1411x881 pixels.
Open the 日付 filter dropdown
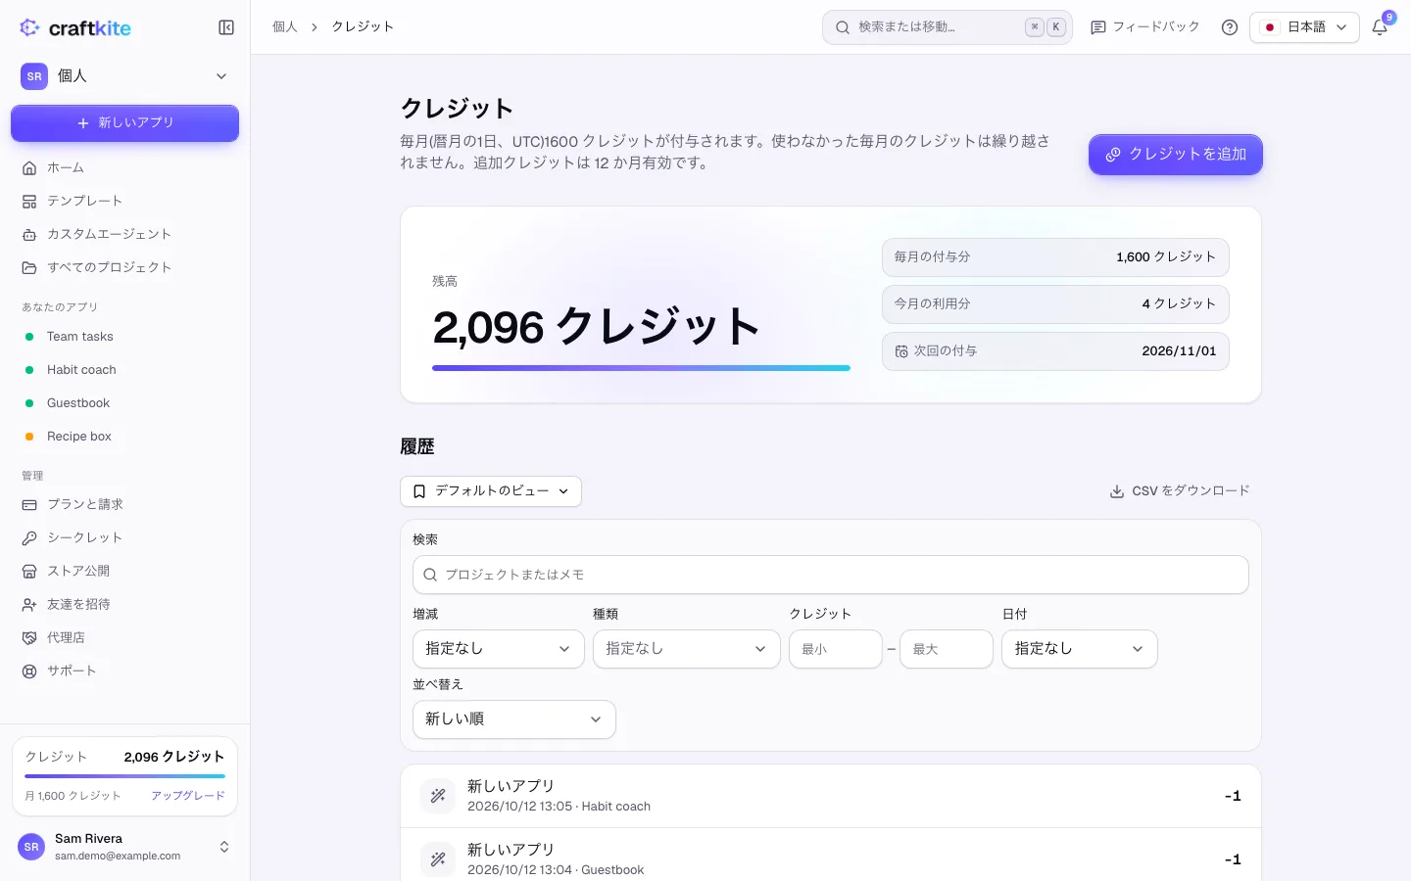tap(1080, 649)
